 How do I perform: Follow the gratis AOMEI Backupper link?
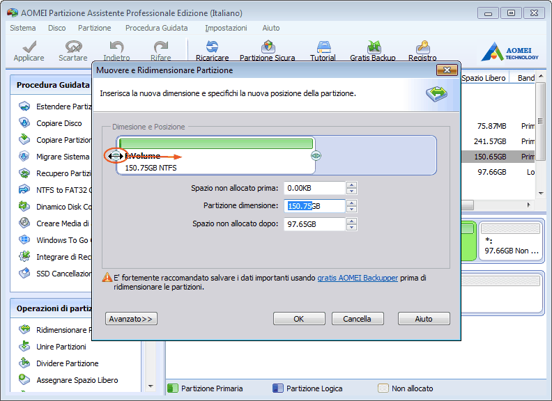click(358, 278)
